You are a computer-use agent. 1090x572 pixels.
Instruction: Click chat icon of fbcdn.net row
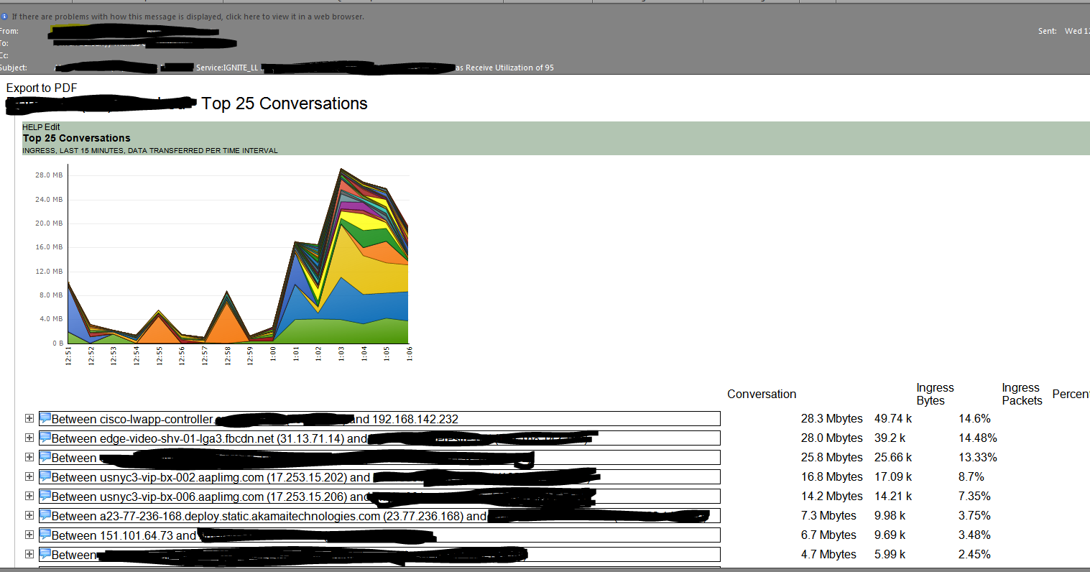pos(45,438)
